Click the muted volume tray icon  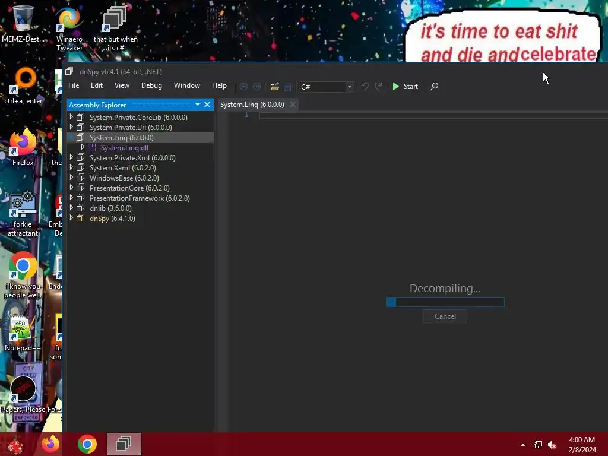point(552,445)
